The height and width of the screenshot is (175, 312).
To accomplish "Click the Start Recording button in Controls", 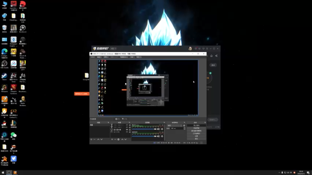I will coord(197,128).
